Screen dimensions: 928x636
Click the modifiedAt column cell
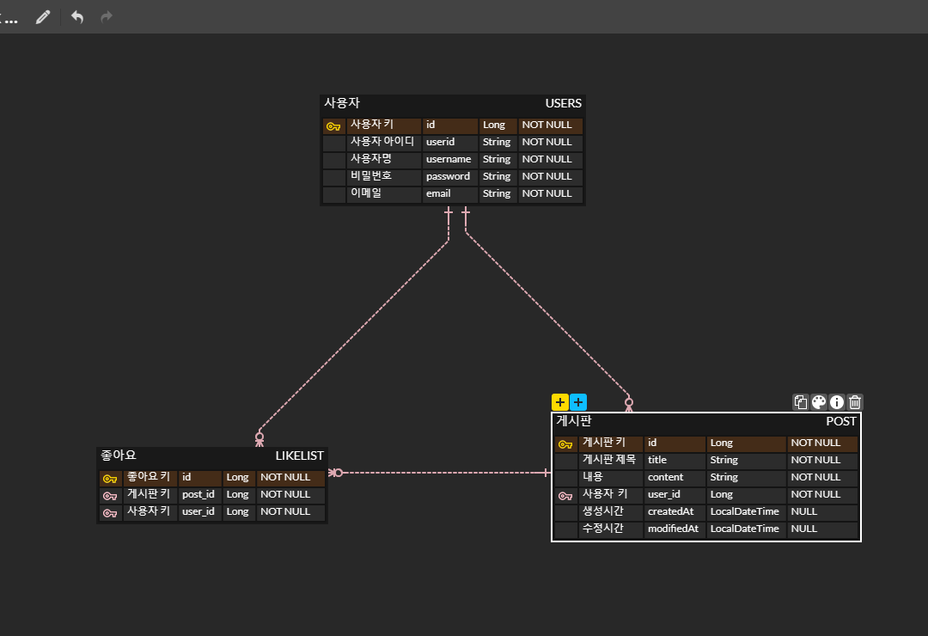click(675, 529)
